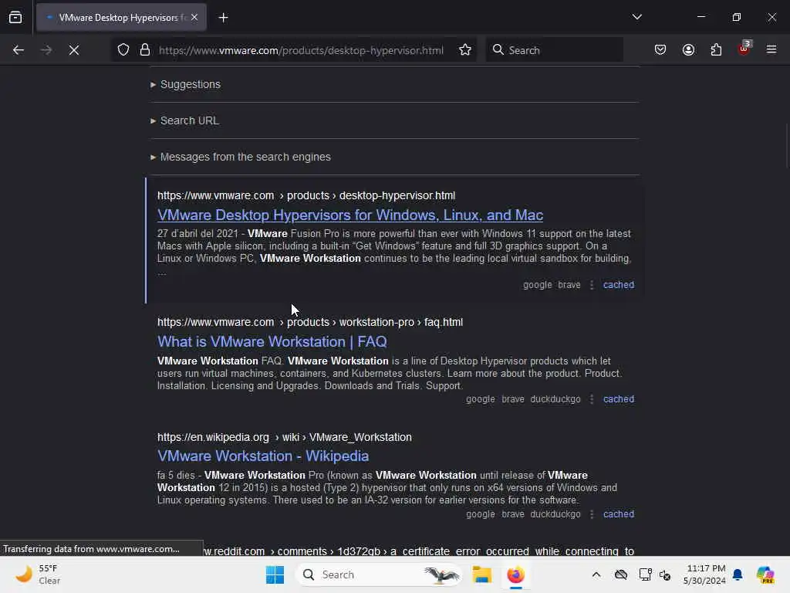Click the page vertical scrollbar
The image size is (790, 593).
pyautogui.click(x=786, y=146)
